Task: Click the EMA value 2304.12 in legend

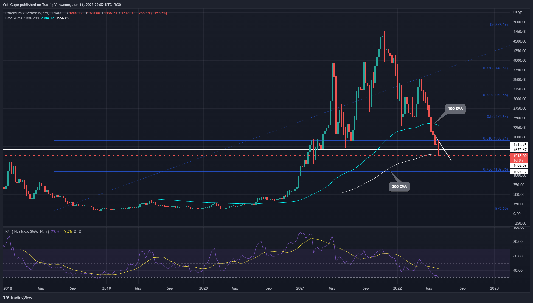Action: (x=47, y=18)
